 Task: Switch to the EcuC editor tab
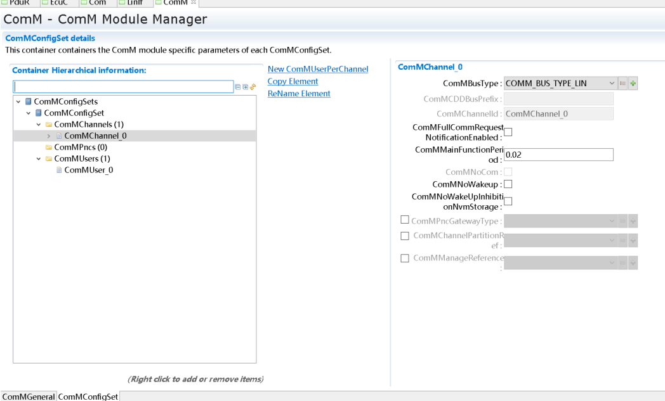58,3
